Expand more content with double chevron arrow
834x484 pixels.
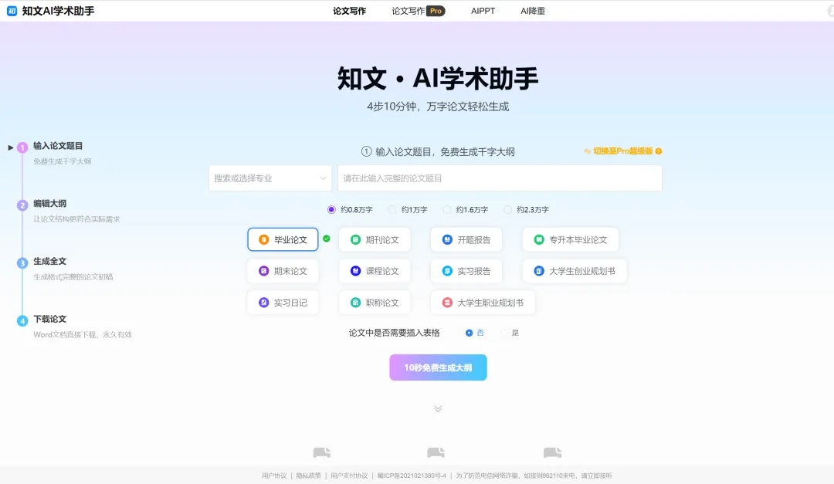[438, 408]
